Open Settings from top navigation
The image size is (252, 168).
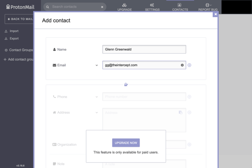(152, 7)
